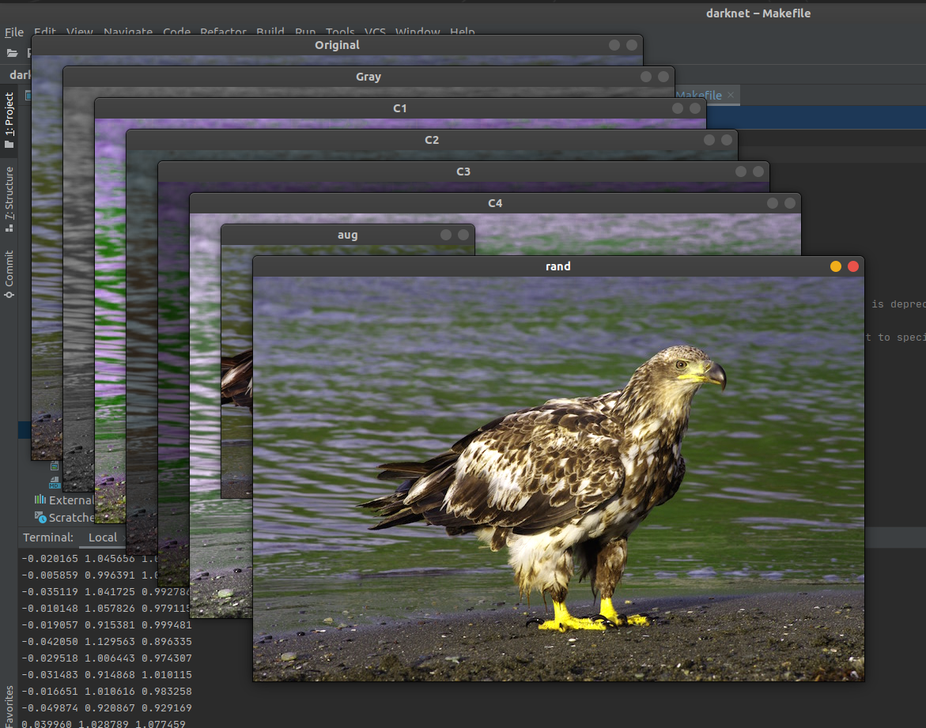Open the Navigate menu
Viewport: 926px width, 728px height.
pos(128,30)
